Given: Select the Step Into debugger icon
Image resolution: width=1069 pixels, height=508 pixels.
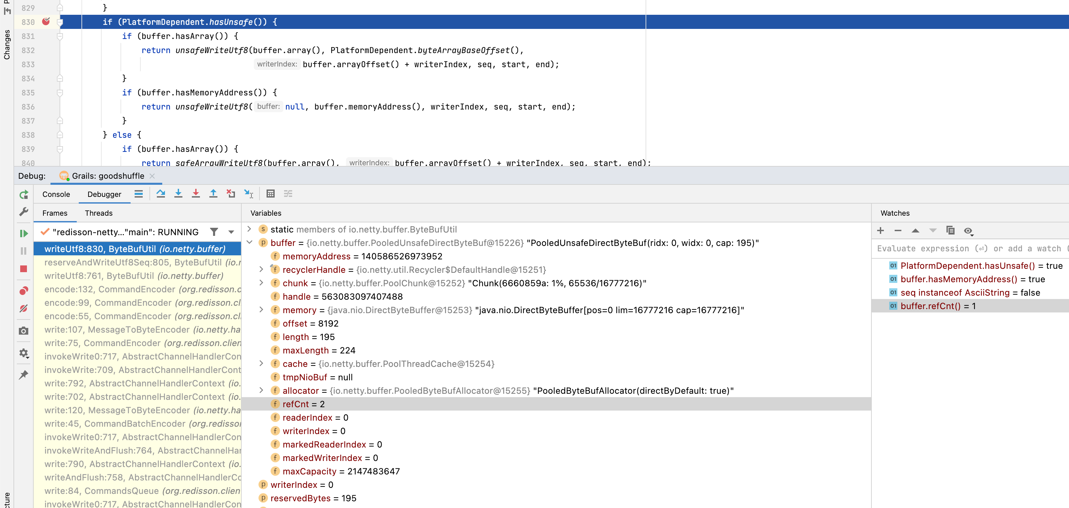Looking at the screenshot, I should [x=178, y=194].
